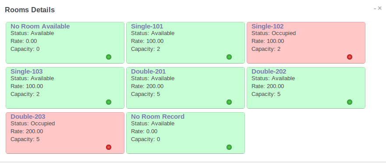Click green status dot on Double-202 card
The image size is (386, 163).
350,102
